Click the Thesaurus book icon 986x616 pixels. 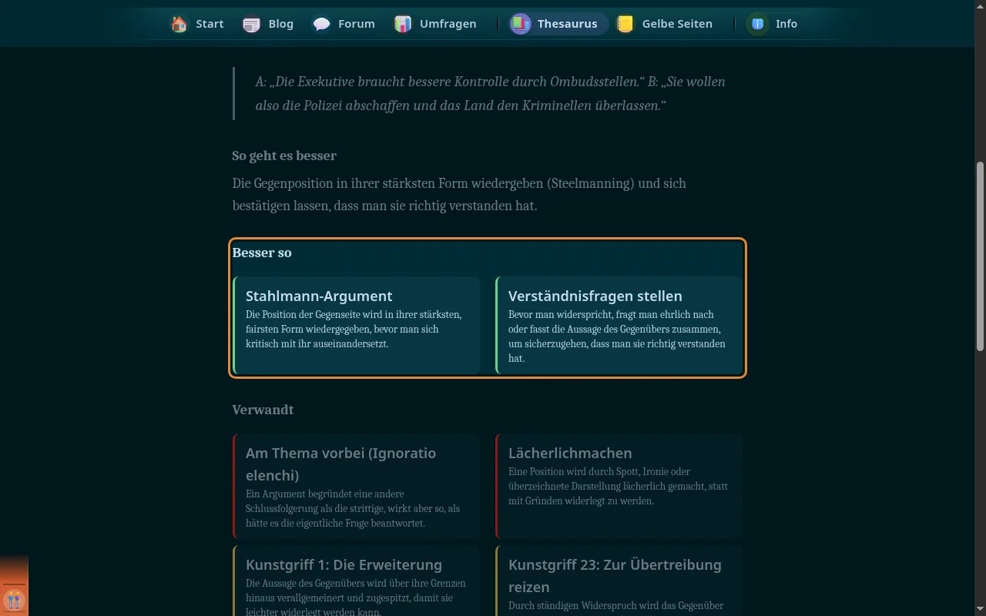tap(521, 24)
